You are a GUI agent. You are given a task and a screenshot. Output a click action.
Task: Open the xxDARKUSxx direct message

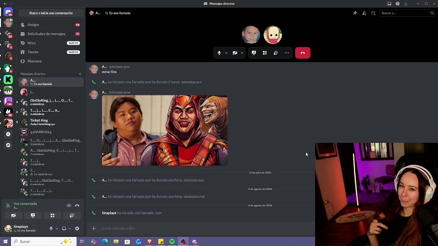point(51,132)
